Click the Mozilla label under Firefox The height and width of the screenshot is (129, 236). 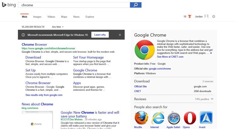pos(138,127)
